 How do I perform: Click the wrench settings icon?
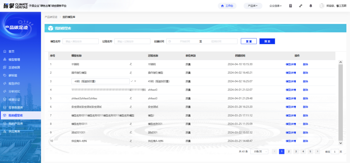coord(301,6)
